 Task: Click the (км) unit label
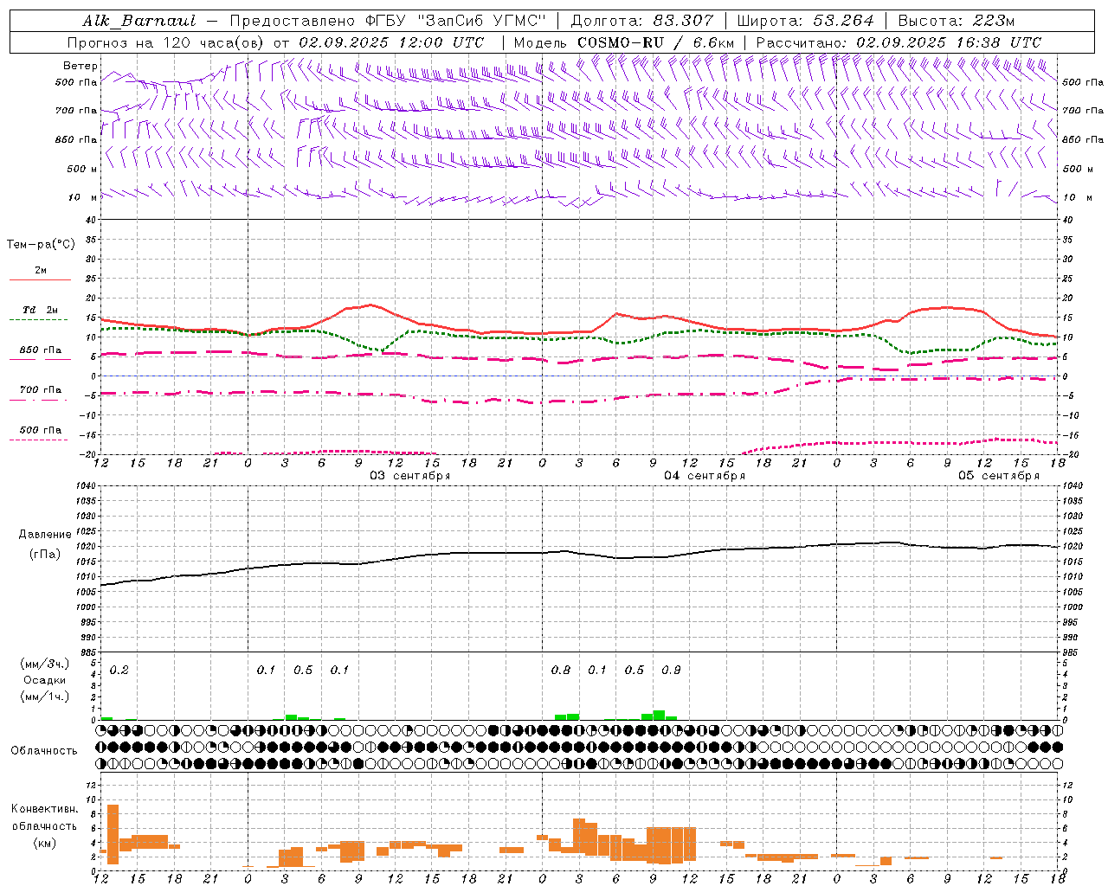[x=45, y=842]
